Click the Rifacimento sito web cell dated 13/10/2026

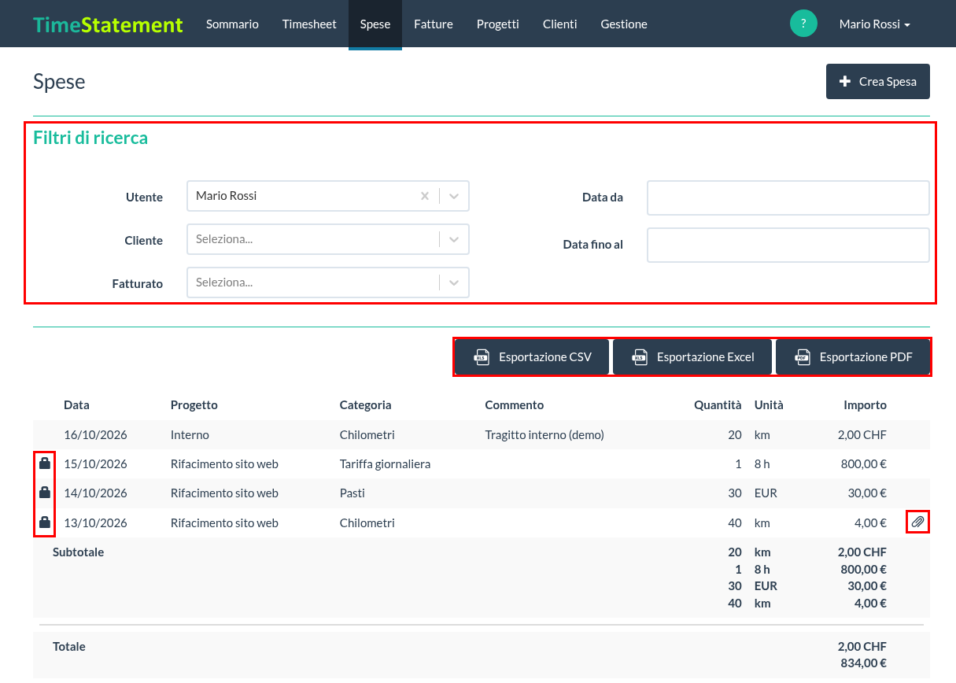(x=224, y=522)
